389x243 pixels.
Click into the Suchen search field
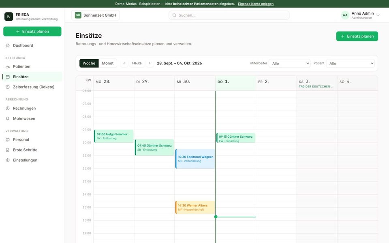tap(229, 15)
